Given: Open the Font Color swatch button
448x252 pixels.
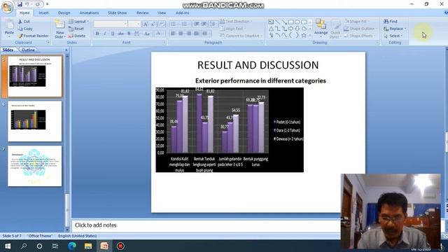Looking at the screenshot, I should coord(159,34).
